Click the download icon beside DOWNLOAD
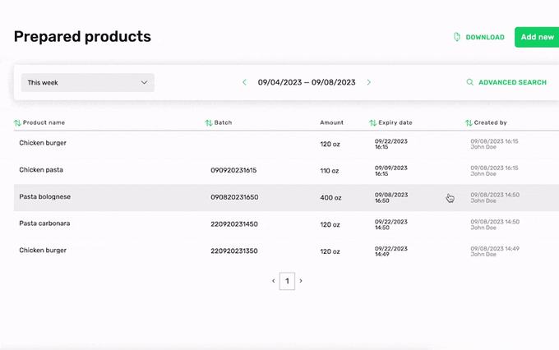Viewport: 559px width, 350px height. 457,37
